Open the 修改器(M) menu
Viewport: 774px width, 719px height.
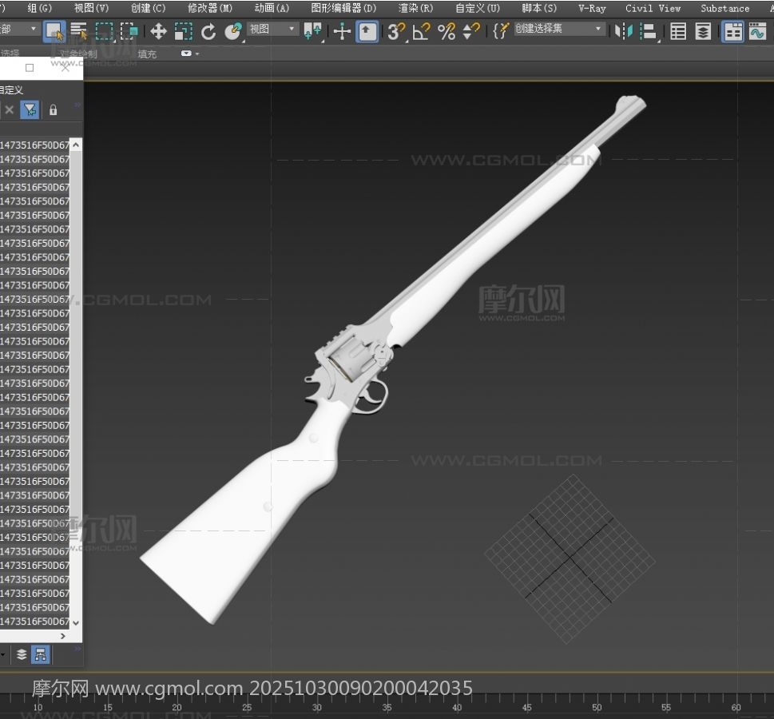coord(210,8)
